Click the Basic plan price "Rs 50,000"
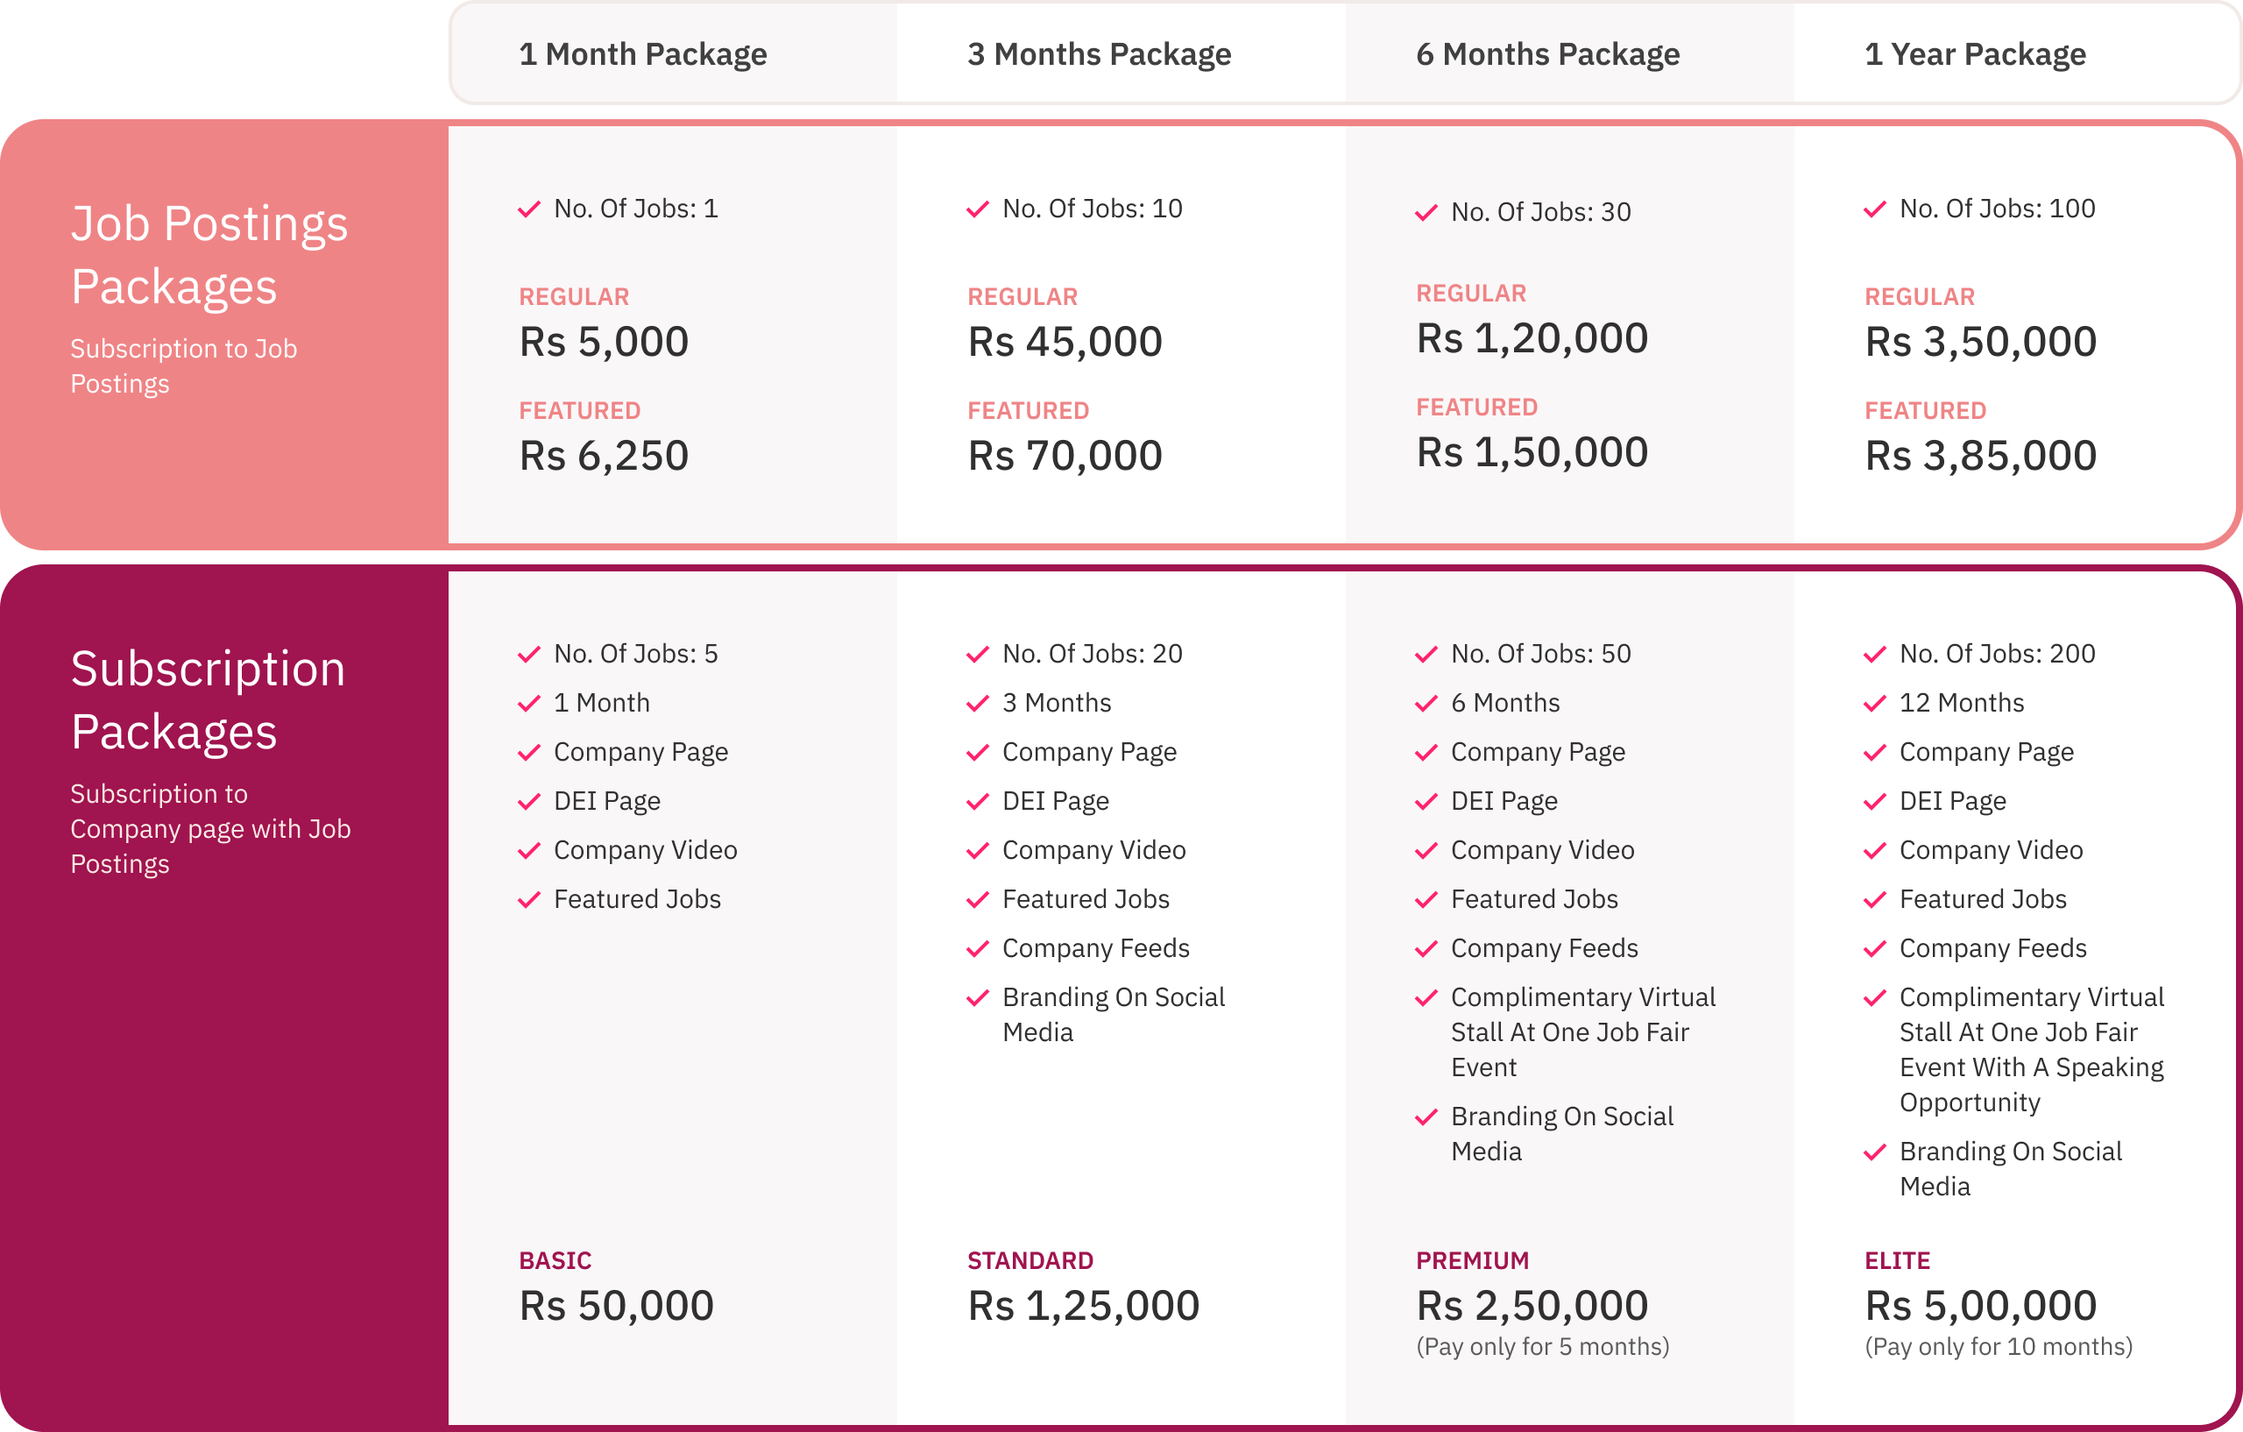The width and height of the screenshot is (2243, 1432). [617, 1305]
